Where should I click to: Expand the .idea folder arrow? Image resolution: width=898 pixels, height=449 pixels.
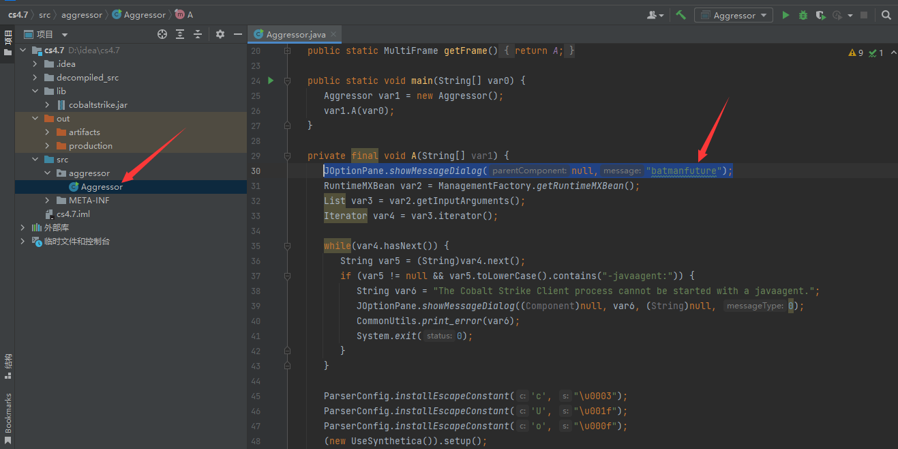point(35,63)
